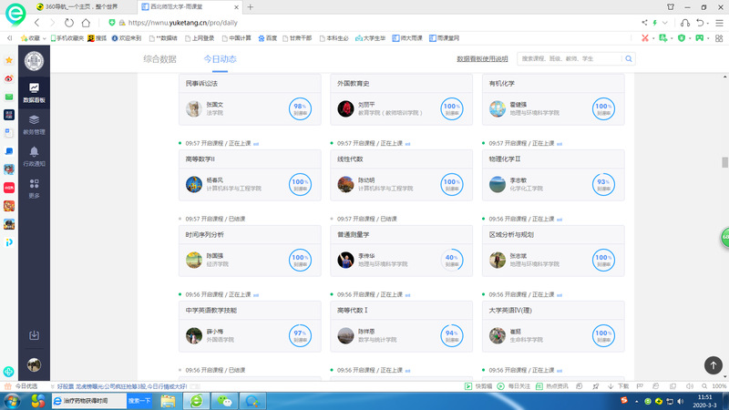Open the 百度 bookmark
Image resolution: width=729 pixels, height=410 pixels.
coord(267,38)
